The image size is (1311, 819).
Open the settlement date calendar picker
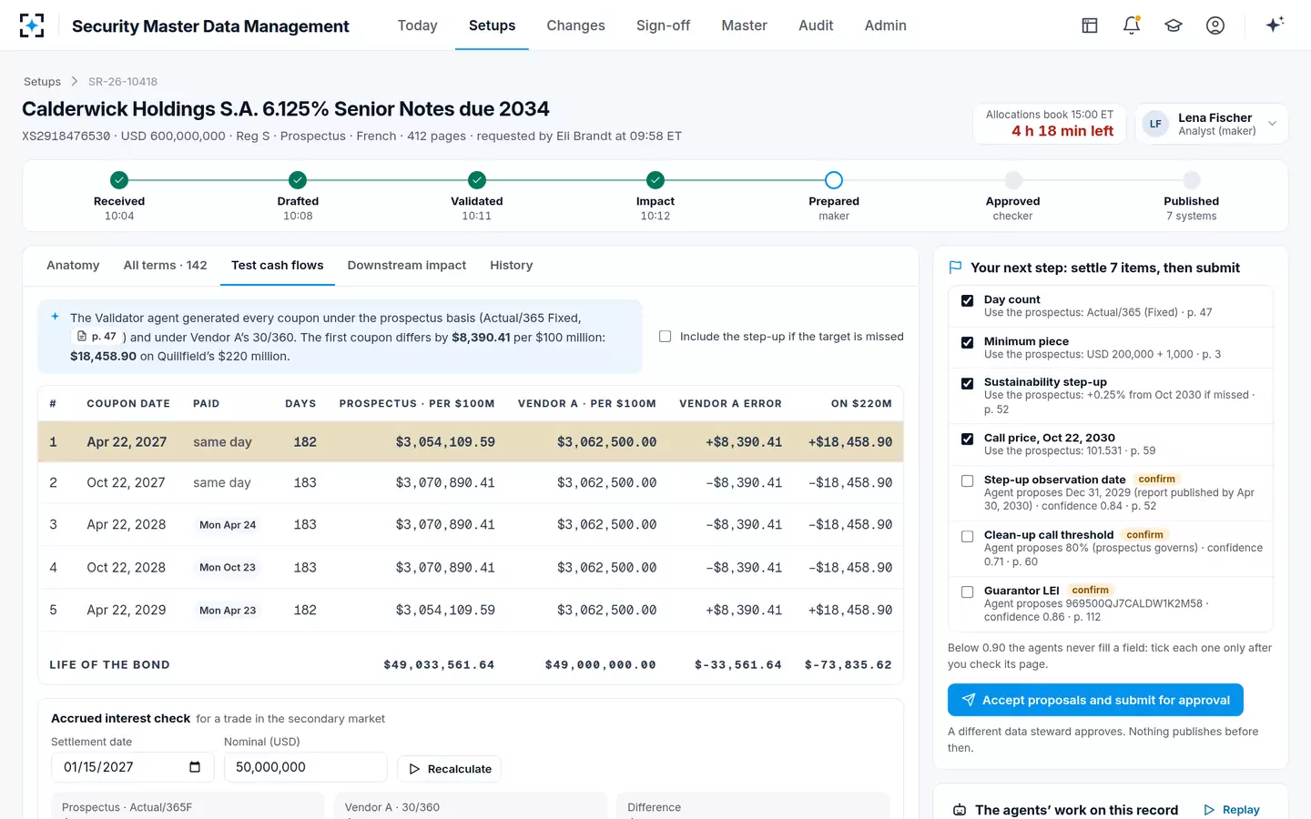click(195, 767)
